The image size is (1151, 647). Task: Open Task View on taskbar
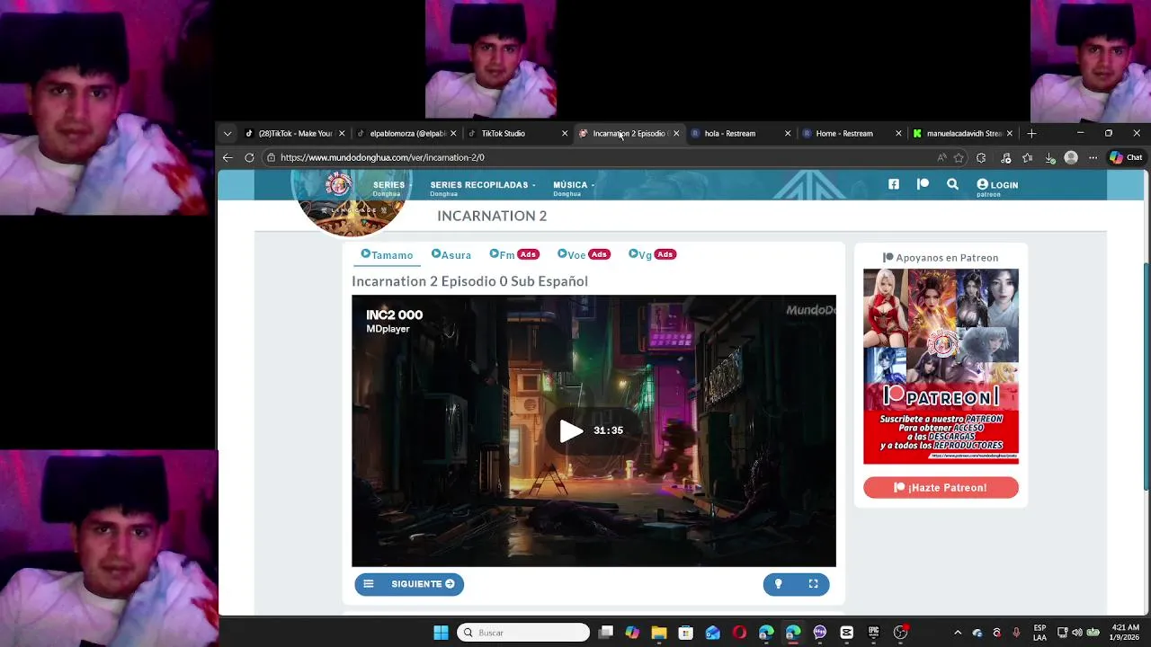click(606, 633)
